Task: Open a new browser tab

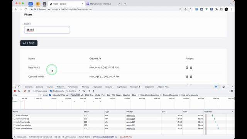Action: point(125,4)
